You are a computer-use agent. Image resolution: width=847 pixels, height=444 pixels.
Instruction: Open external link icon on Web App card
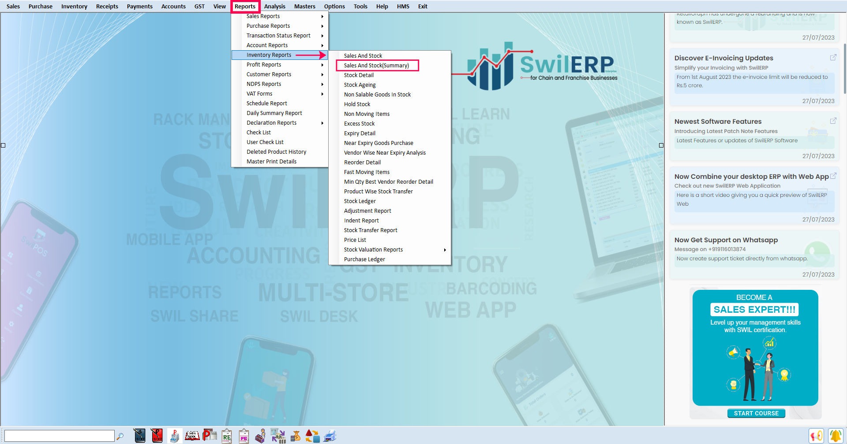pos(833,176)
